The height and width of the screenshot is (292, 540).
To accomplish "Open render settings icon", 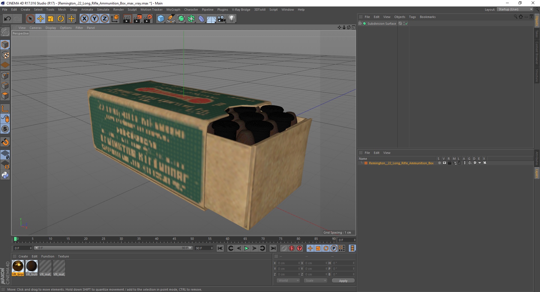I will [148, 19].
